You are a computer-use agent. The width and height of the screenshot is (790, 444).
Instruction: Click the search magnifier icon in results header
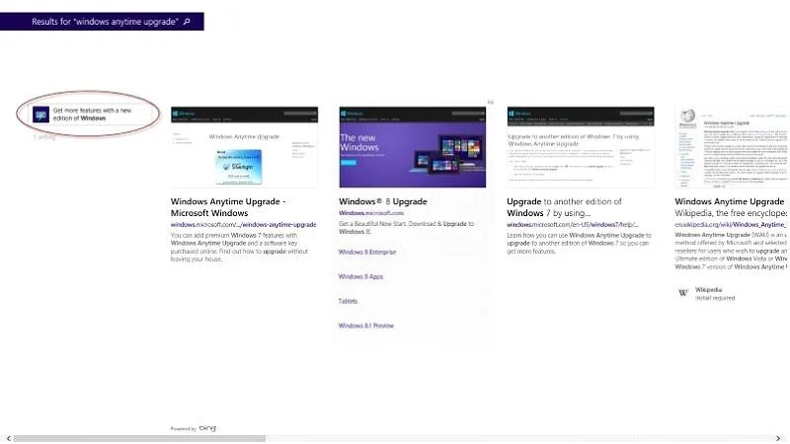point(187,22)
